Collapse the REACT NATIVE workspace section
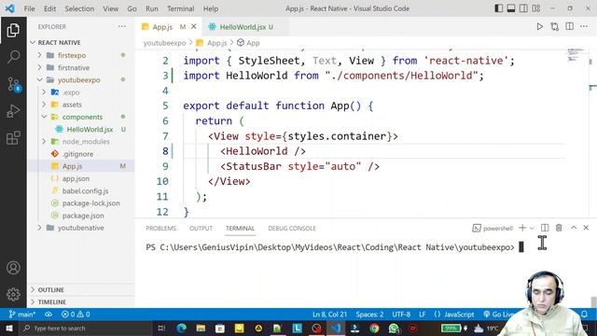This screenshot has height=336, width=597. pyautogui.click(x=81, y=42)
